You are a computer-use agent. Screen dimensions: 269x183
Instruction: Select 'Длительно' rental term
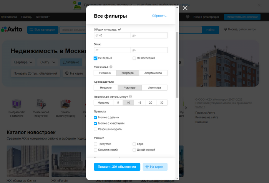click(71, 62)
